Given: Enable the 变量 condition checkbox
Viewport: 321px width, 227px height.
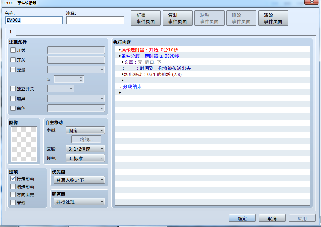Looking at the screenshot, I should (13, 70).
